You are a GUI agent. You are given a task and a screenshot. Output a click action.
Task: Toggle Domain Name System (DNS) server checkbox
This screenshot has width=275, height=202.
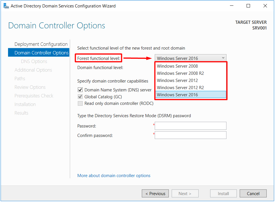(x=80, y=90)
